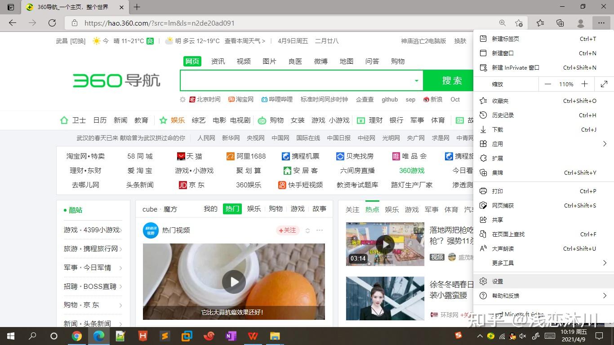The width and height of the screenshot is (614, 345).
Task: Switch feed to the 娱乐 tab beside 热门
Action: pyautogui.click(x=254, y=209)
